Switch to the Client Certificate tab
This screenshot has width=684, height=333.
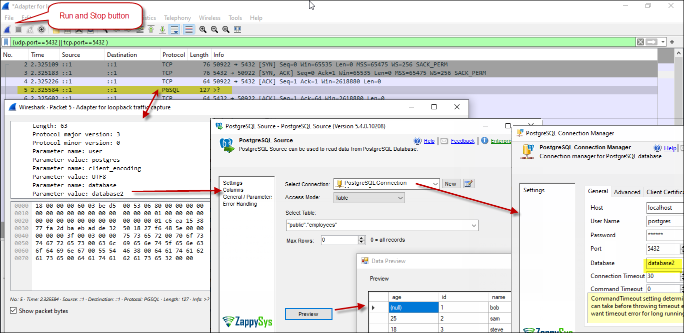664,192
